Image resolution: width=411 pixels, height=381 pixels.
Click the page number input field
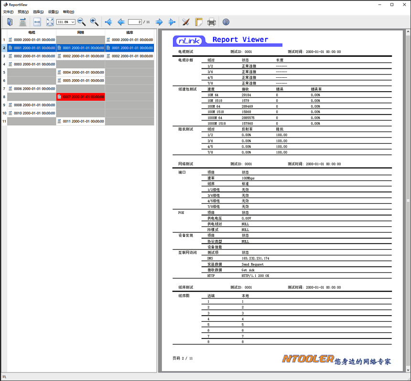pos(135,22)
